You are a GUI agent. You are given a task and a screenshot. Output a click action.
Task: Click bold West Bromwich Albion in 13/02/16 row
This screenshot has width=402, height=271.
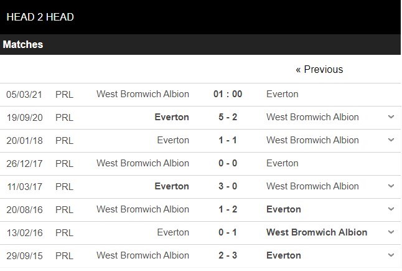click(316, 232)
